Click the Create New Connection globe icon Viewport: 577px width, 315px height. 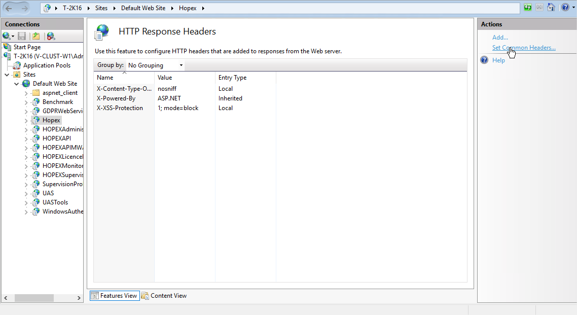tap(7, 36)
